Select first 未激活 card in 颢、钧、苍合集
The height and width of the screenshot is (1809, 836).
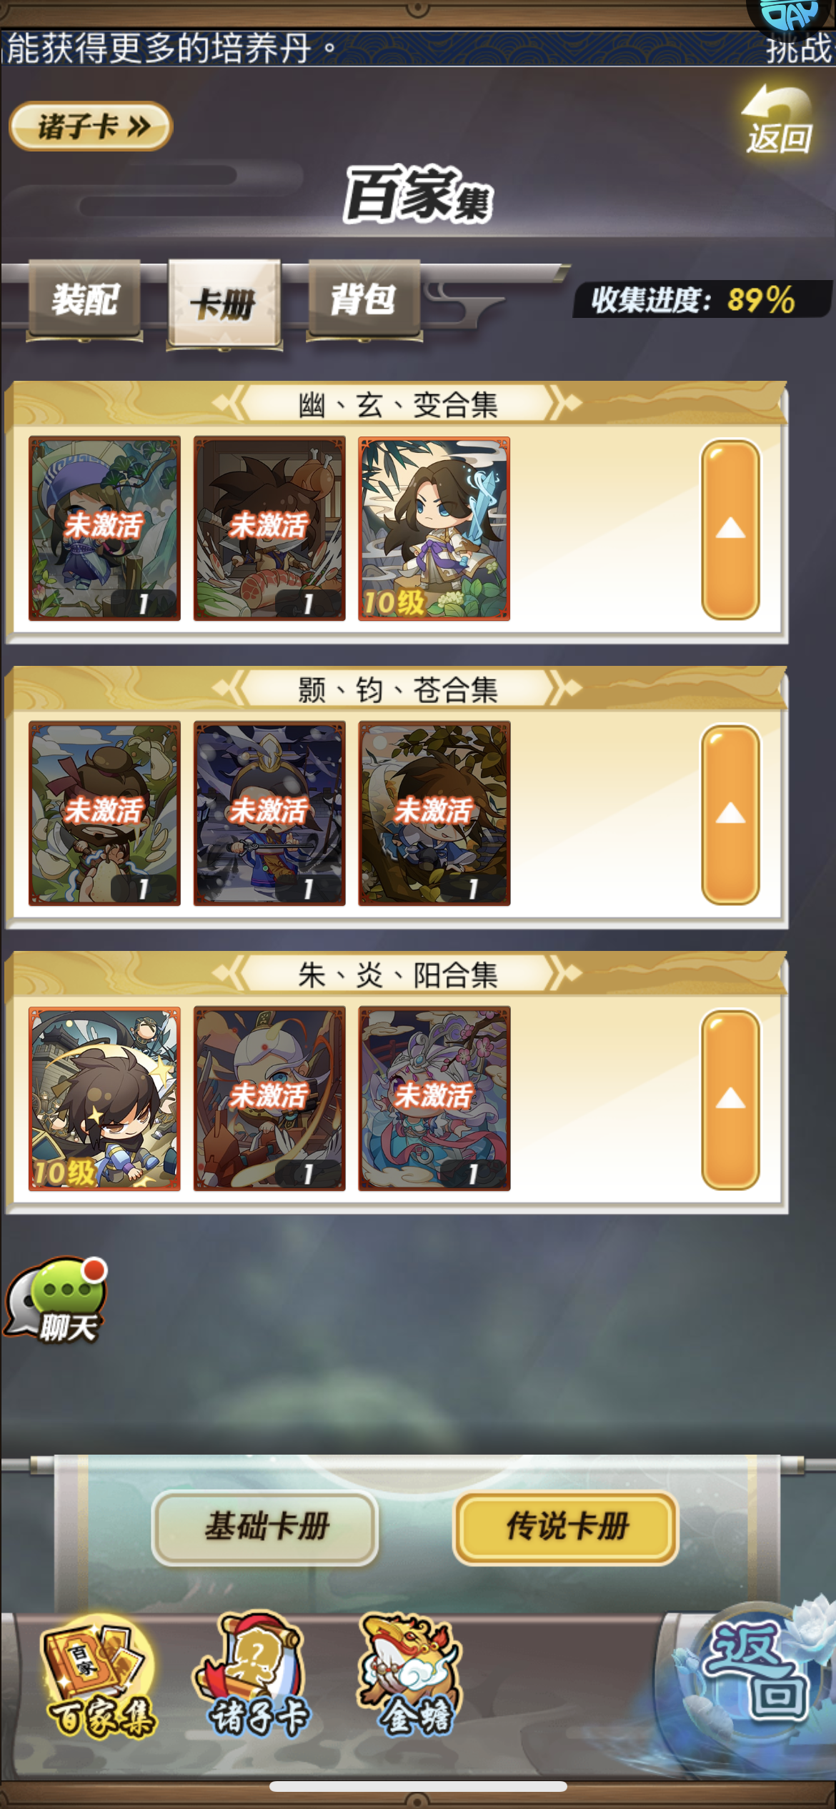pos(104,814)
